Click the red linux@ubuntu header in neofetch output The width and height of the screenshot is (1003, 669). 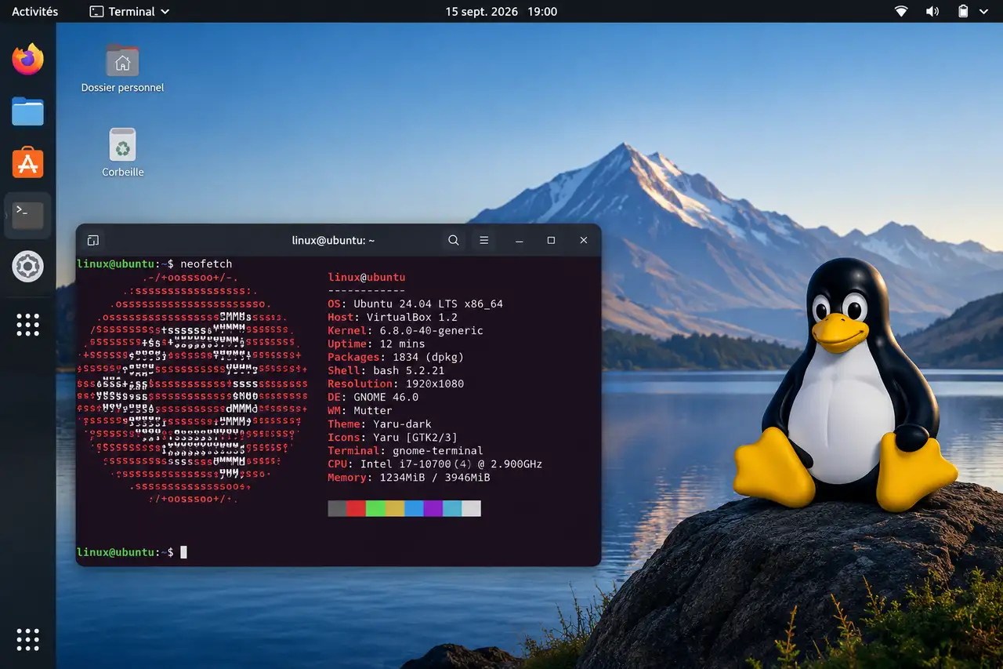pos(366,277)
